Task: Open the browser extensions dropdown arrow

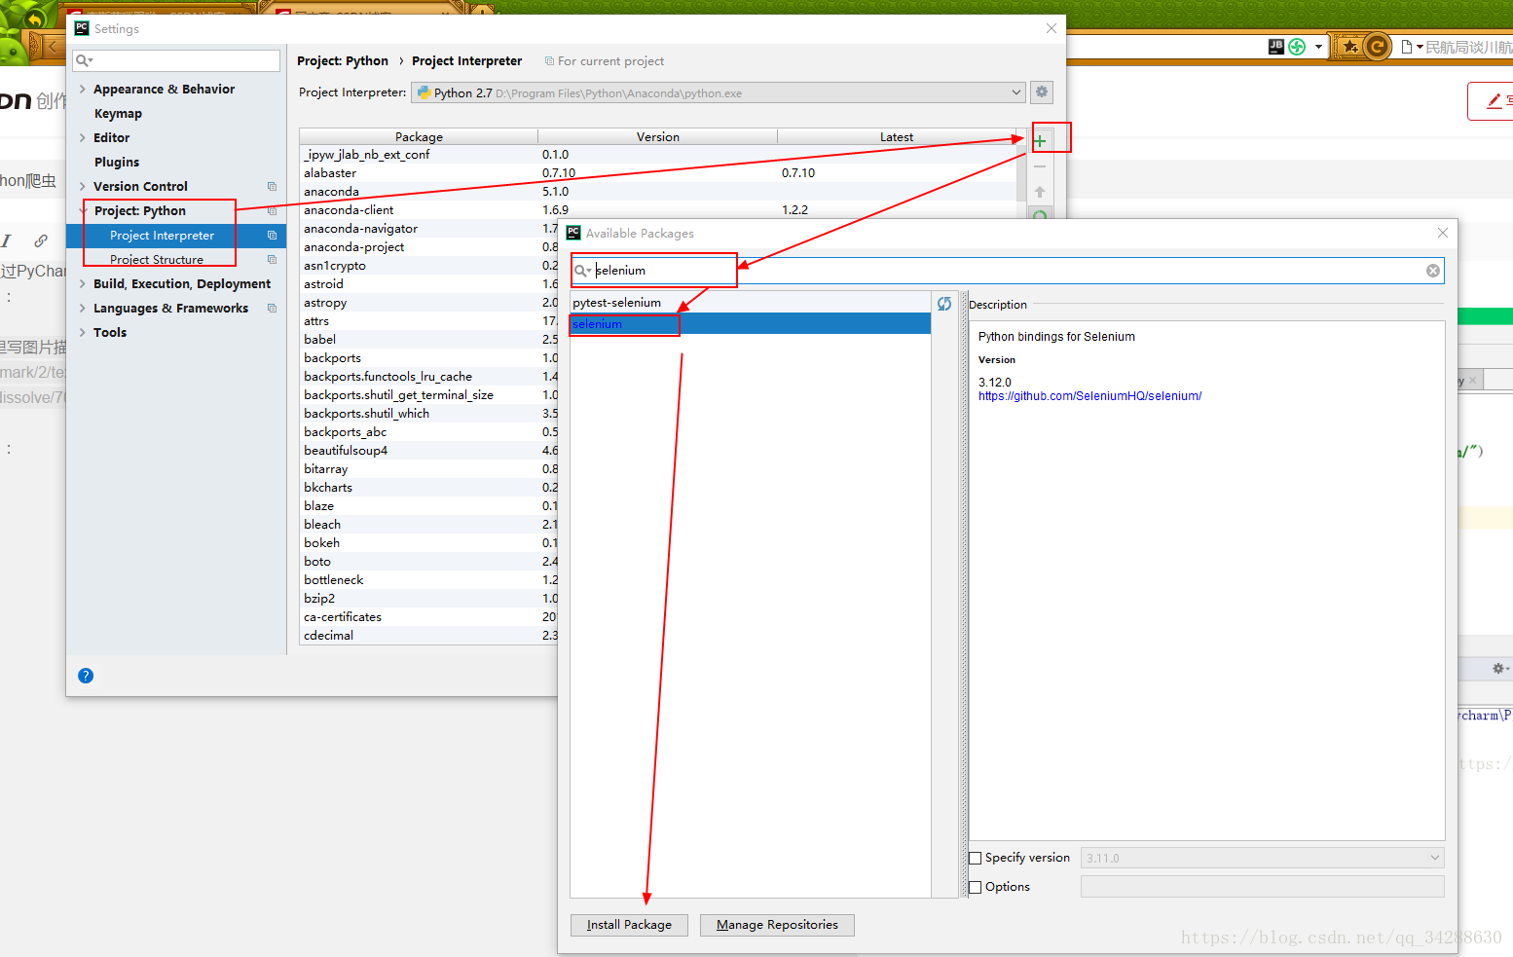Action: 1318,47
